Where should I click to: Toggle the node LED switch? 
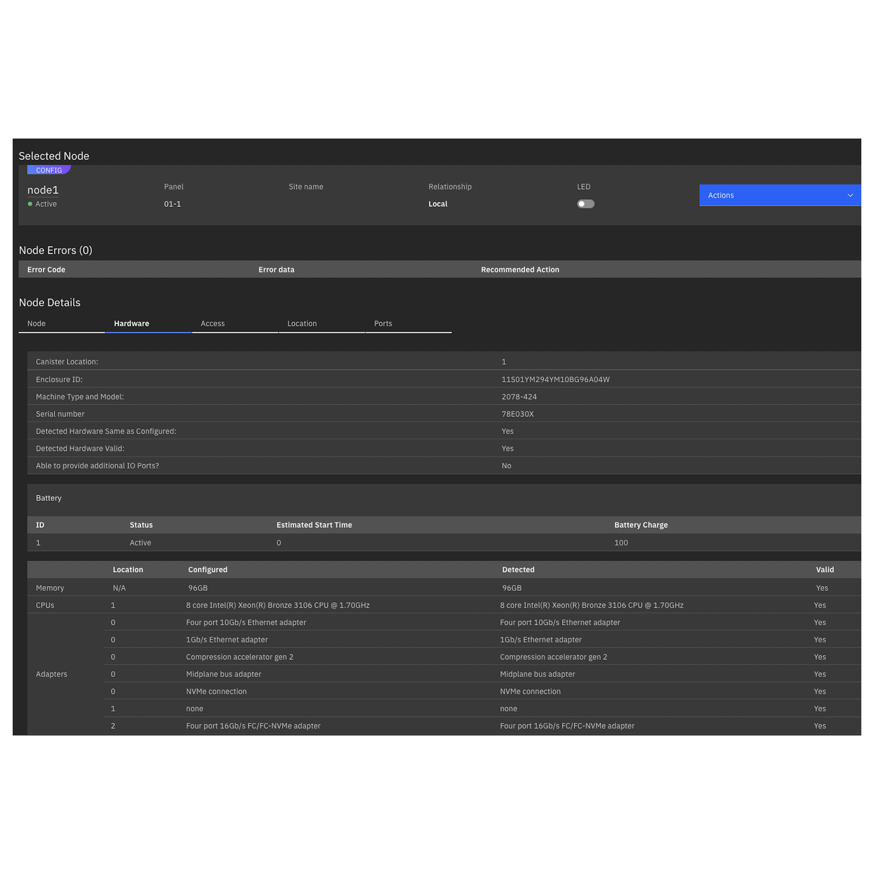click(586, 204)
